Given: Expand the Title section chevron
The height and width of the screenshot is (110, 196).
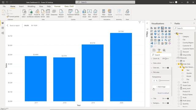Looking at the screenshot, I should tap(152, 98).
